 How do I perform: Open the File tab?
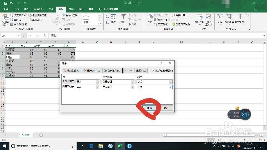(x=5, y=9)
